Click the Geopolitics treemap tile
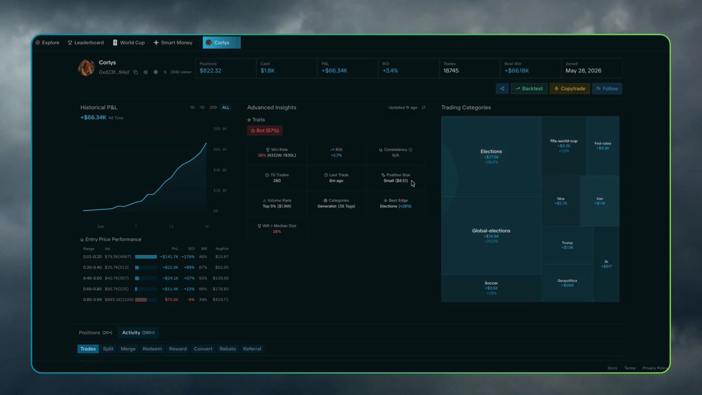 coord(567,283)
